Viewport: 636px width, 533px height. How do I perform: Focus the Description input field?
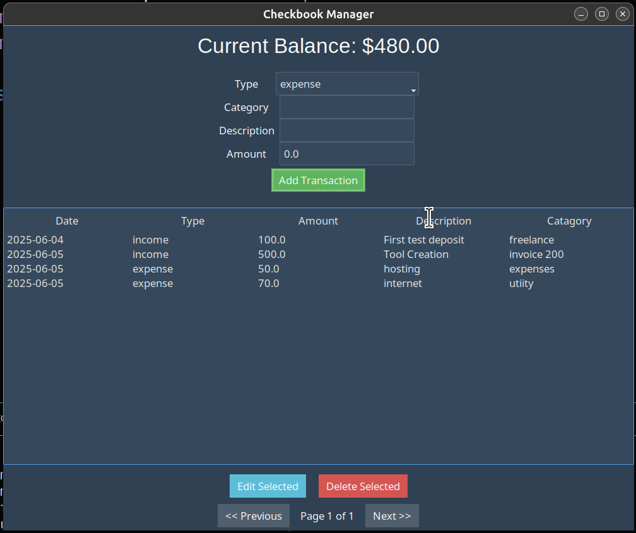[347, 130]
